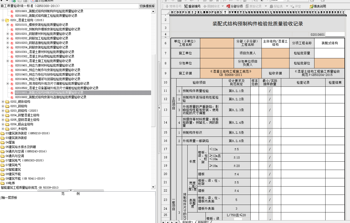Open dropdown arrow next to 画删除线
This screenshot has width=350, height=223.
[x=223, y=6]
